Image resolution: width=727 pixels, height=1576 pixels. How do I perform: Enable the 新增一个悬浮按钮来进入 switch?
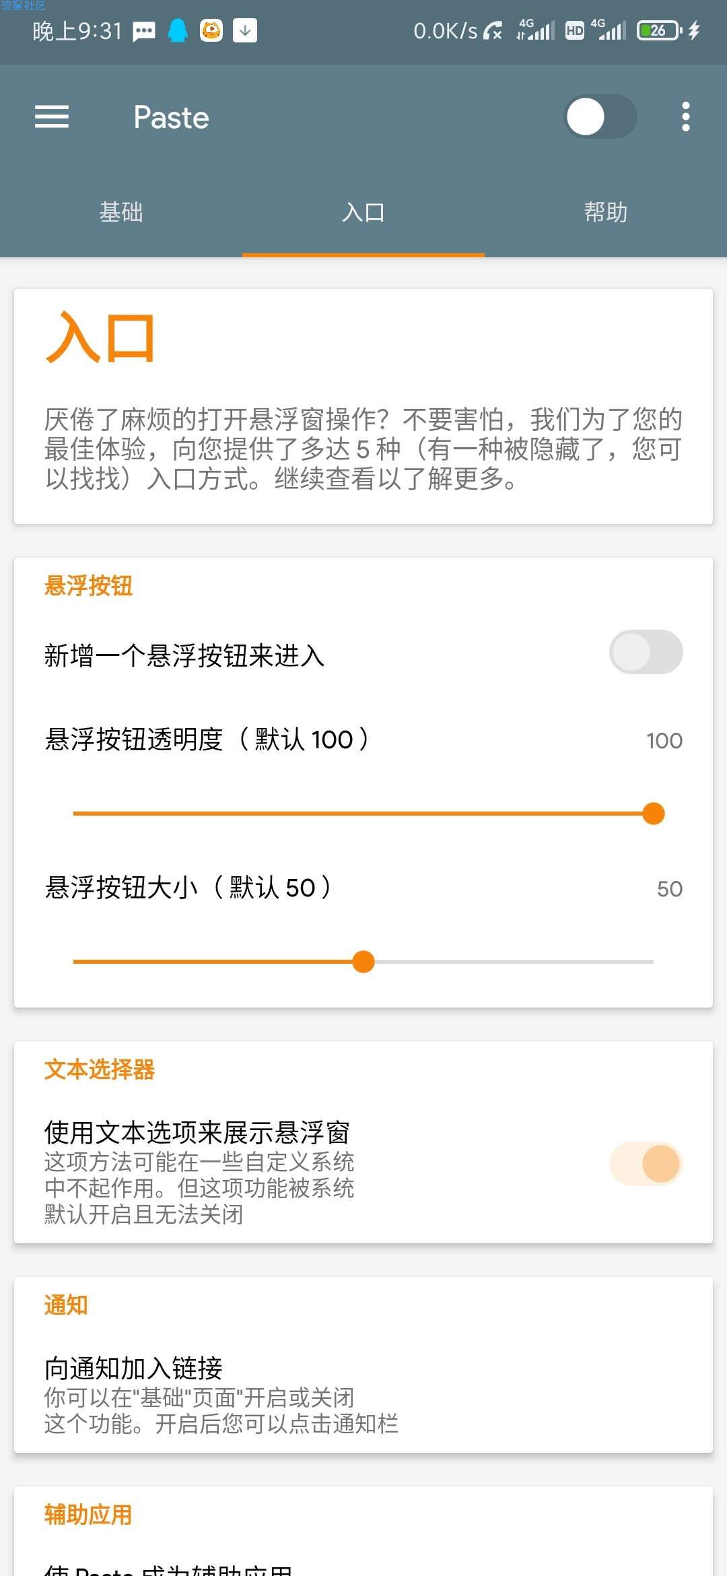(x=646, y=652)
